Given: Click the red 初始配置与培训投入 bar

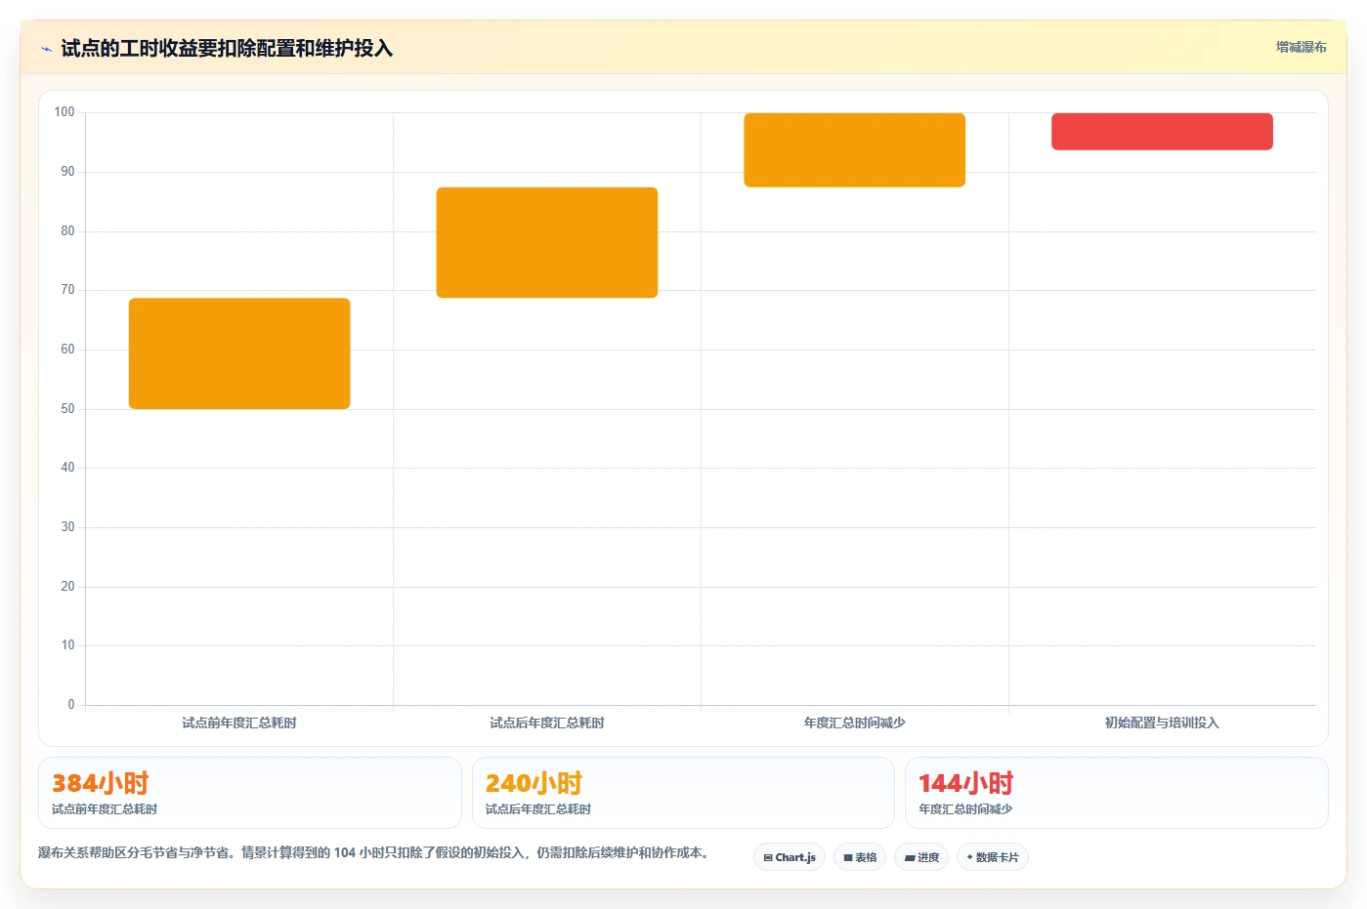Looking at the screenshot, I should click(x=1162, y=132).
